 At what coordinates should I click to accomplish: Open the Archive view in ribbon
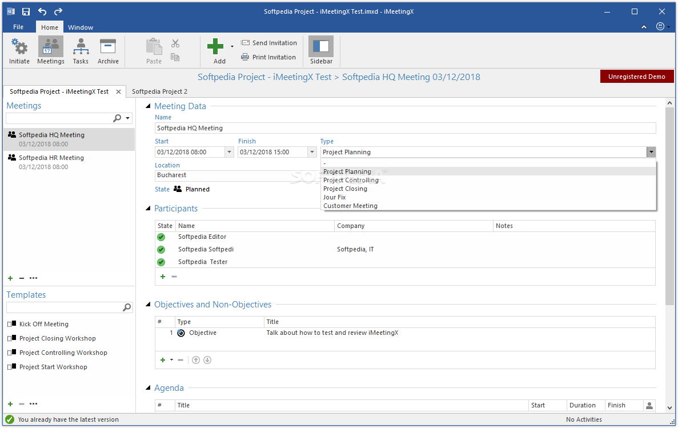coord(108,51)
